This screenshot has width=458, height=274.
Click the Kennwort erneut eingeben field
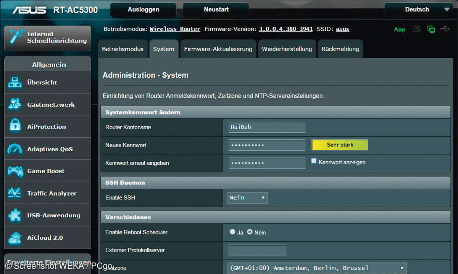267,163
